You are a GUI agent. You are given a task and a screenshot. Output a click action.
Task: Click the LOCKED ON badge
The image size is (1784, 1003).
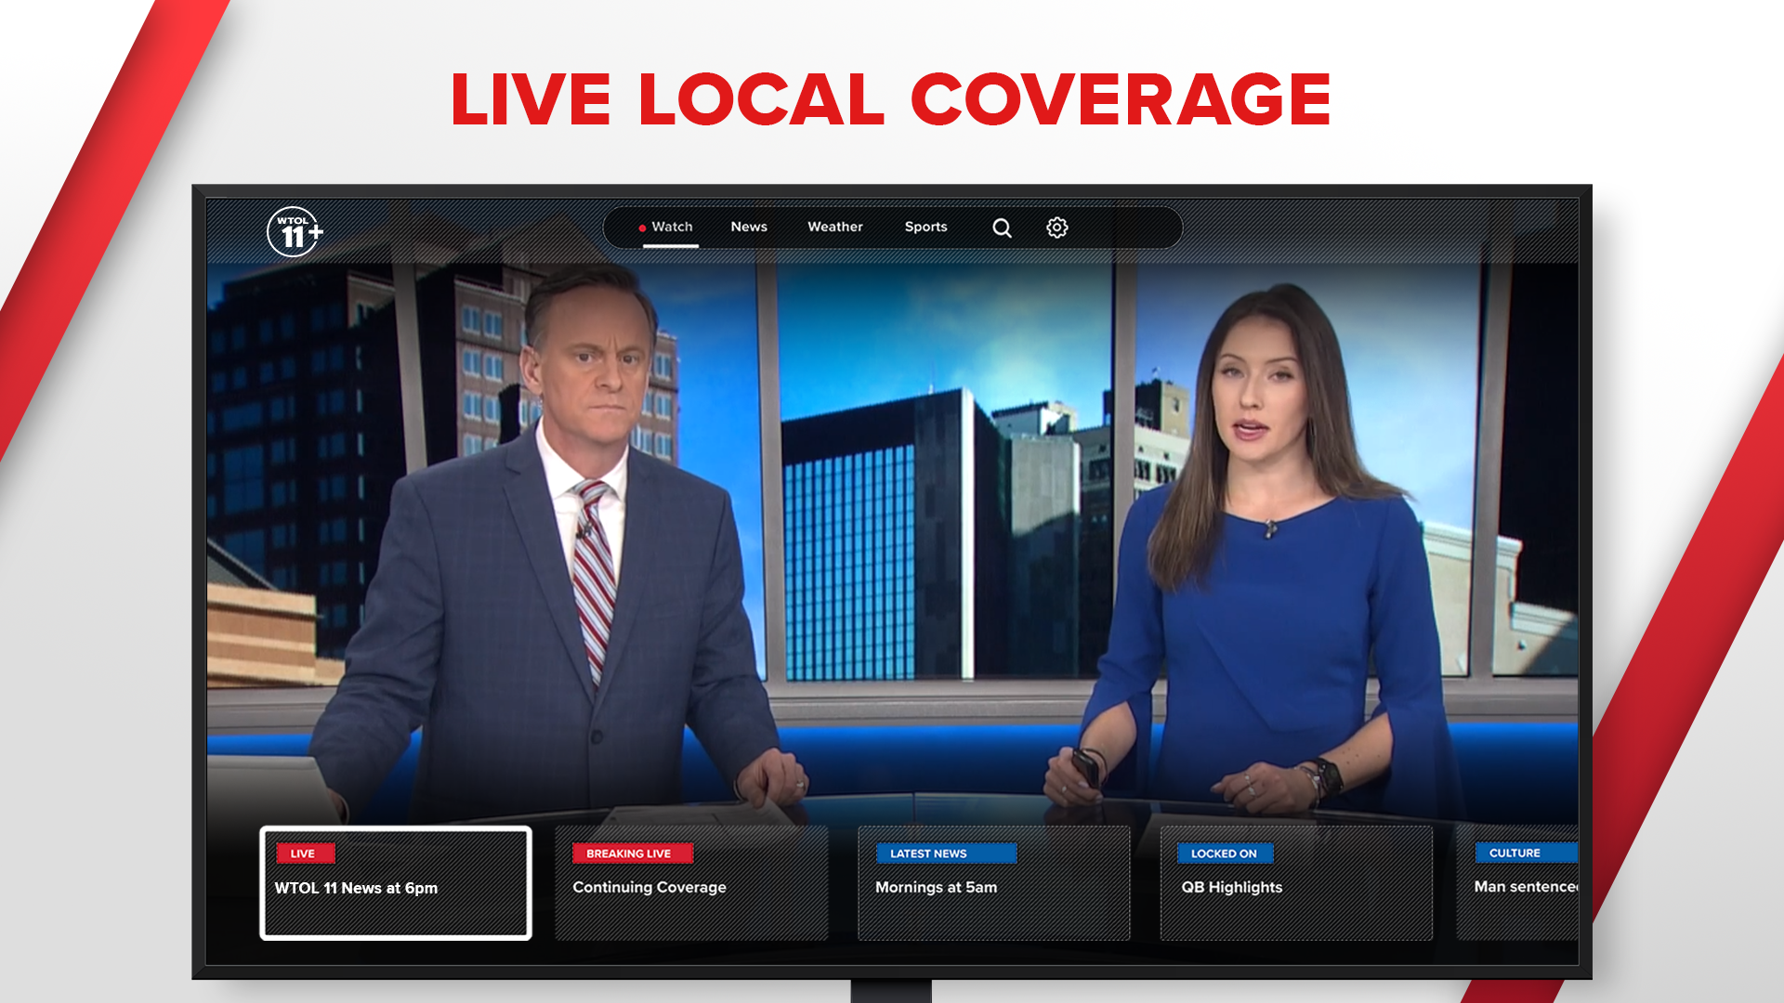pyautogui.click(x=1226, y=853)
